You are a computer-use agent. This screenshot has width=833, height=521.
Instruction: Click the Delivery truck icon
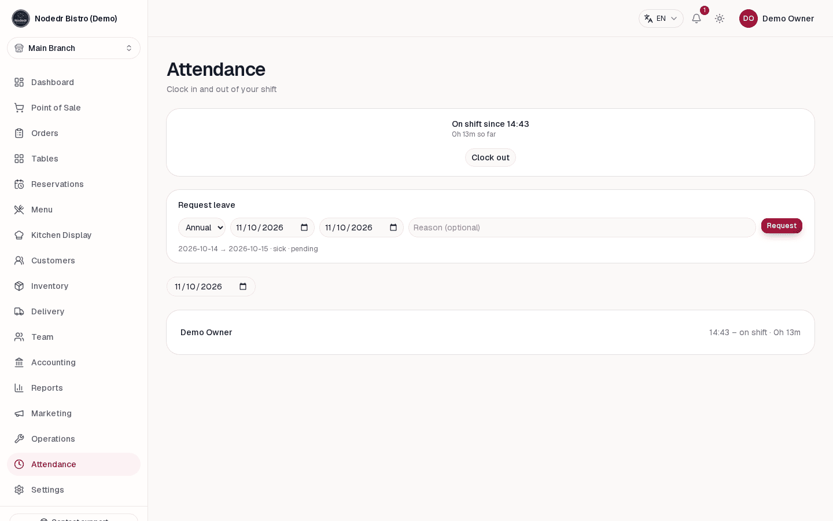19,311
